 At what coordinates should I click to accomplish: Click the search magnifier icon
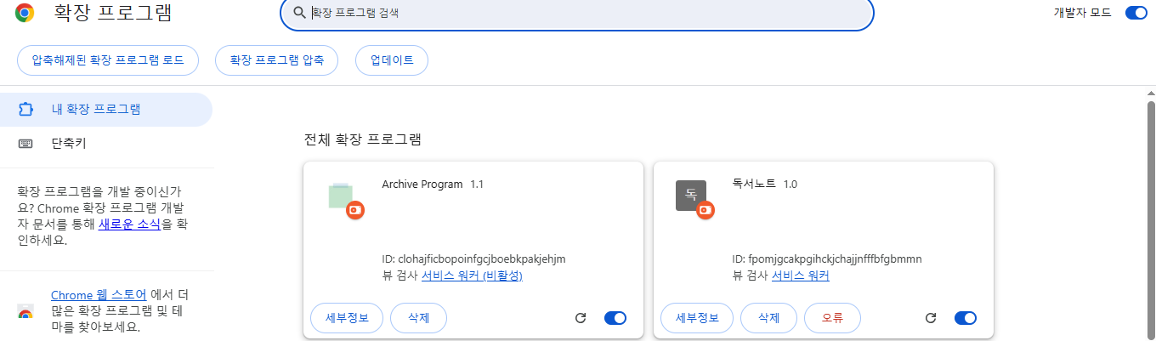point(299,13)
